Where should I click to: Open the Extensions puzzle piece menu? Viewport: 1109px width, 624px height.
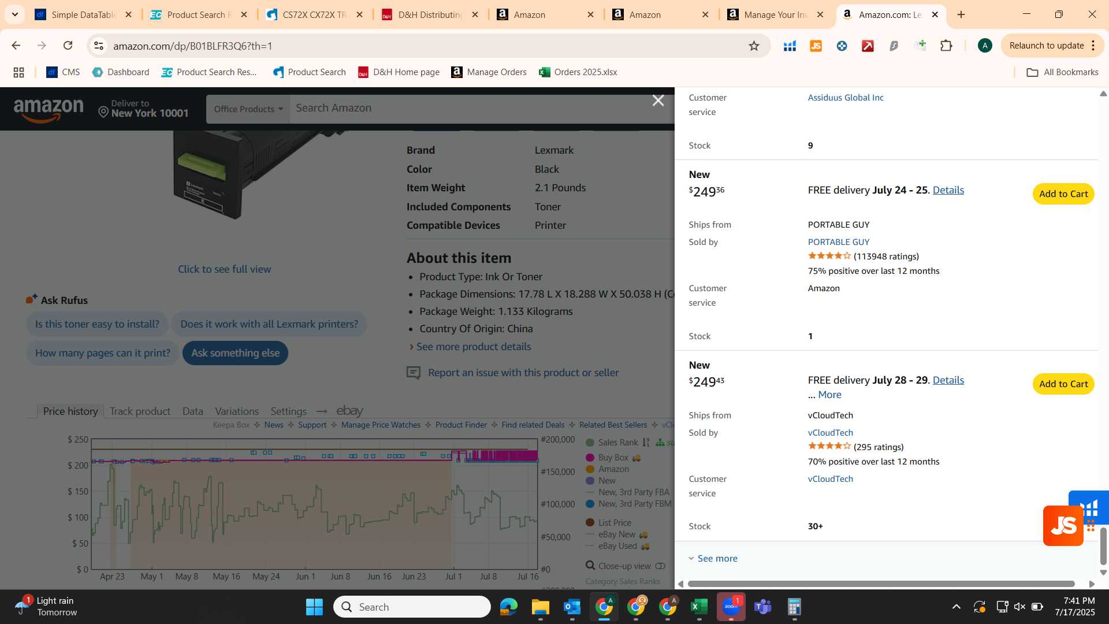coord(946,46)
